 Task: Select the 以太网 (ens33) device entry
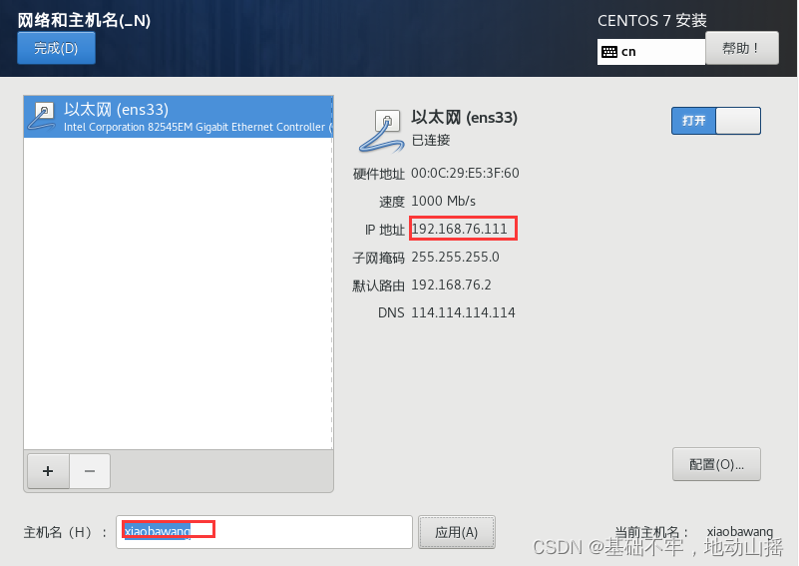179,117
